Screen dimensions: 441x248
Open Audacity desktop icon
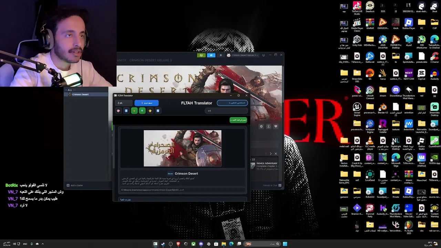pyautogui.click(x=434, y=75)
